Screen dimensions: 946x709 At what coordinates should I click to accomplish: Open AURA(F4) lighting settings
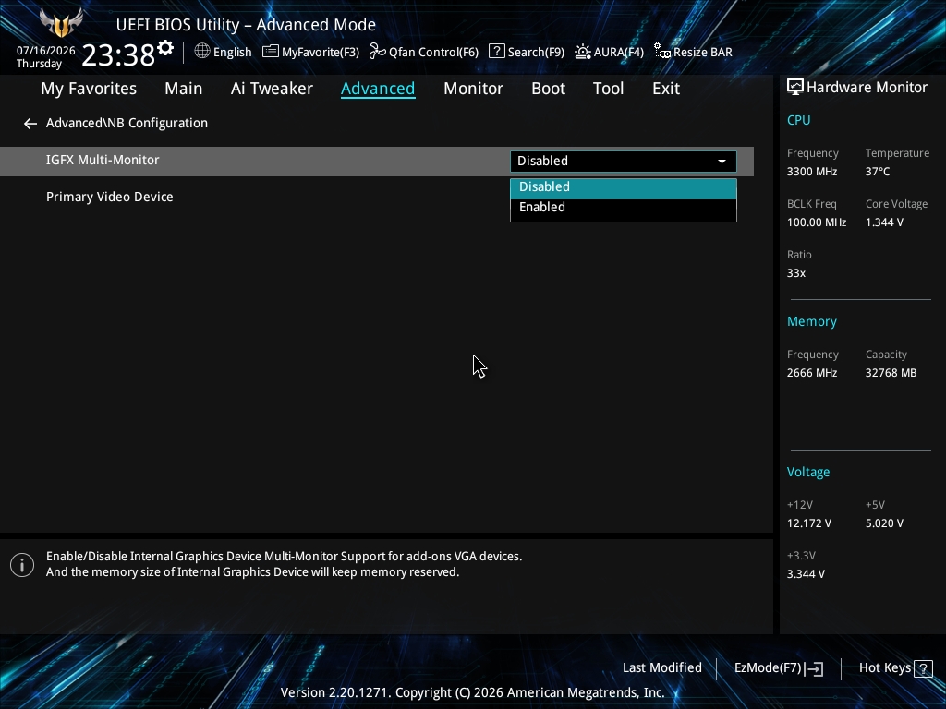point(609,52)
